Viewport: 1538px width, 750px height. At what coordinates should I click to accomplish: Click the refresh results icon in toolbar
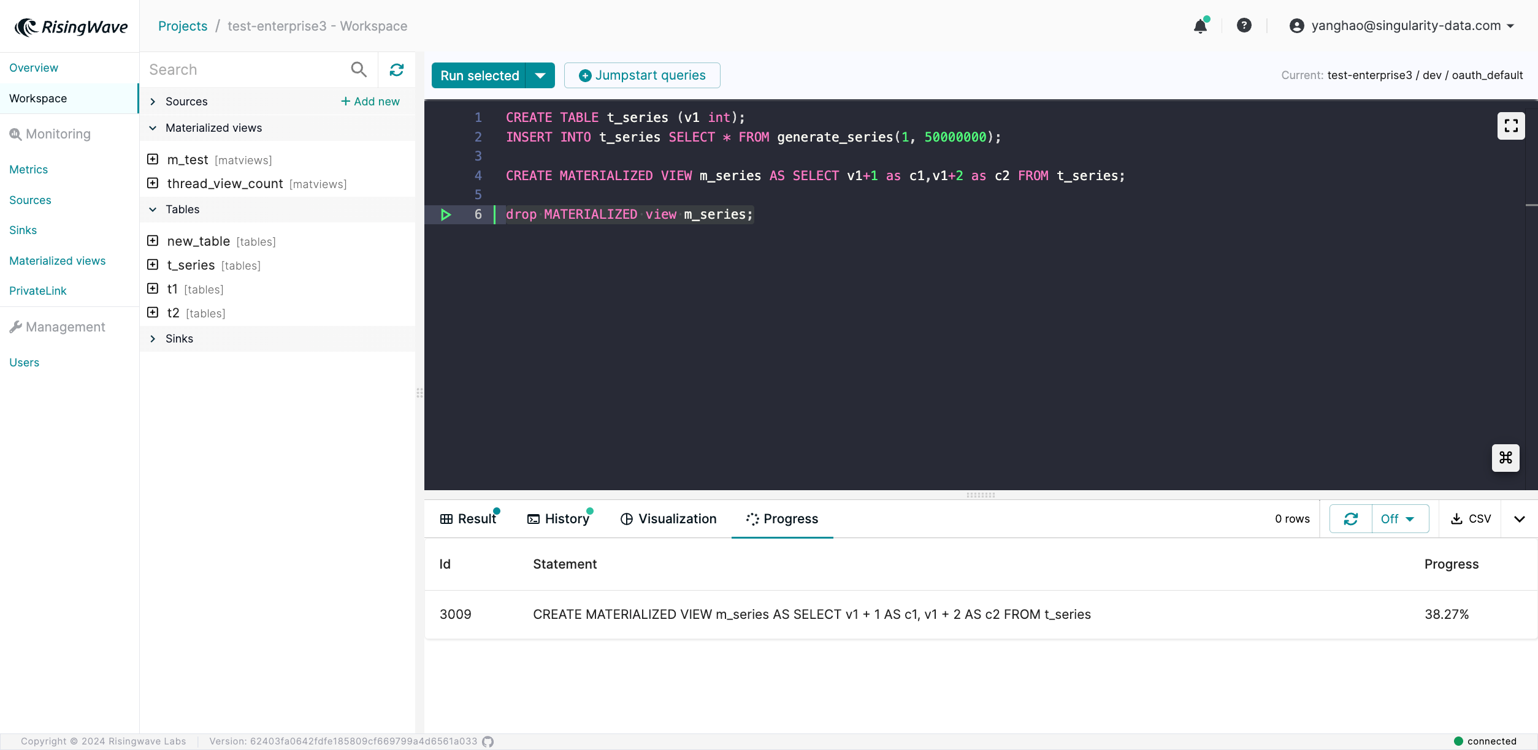[x=1350, y=518]
